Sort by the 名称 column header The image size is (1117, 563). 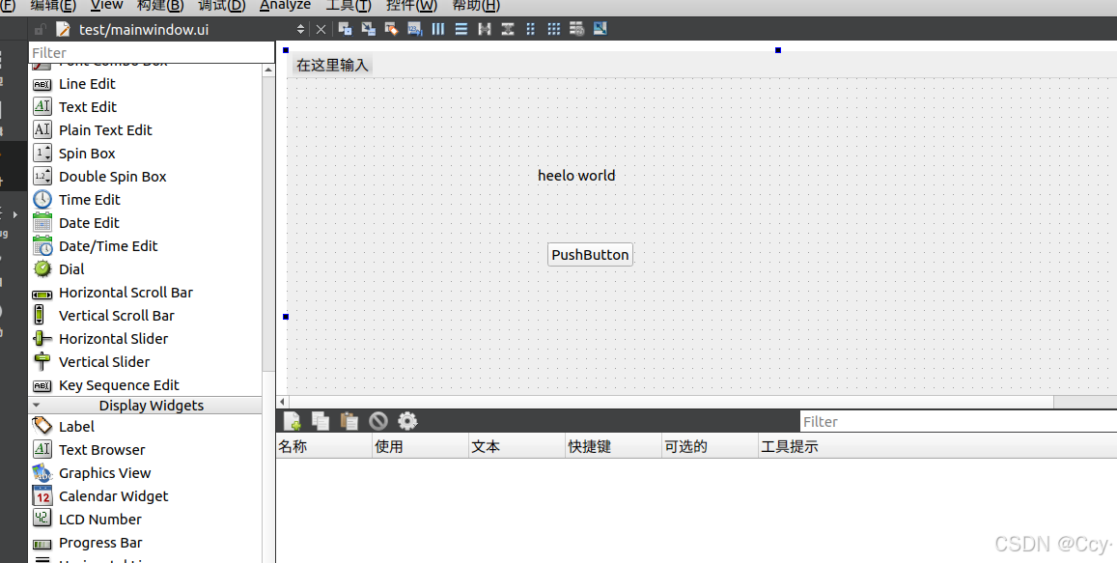pyautogui.click(x=324, y=447)
